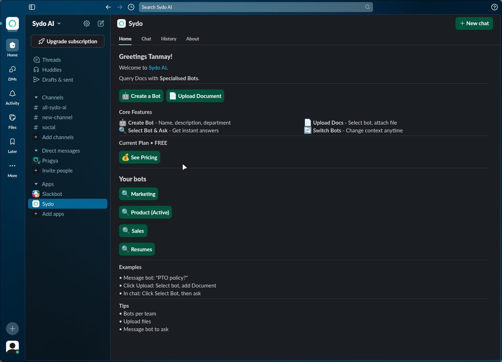Follow the Sydo AI welcome link
Viewport: 502px width, 362px height.
157,67
